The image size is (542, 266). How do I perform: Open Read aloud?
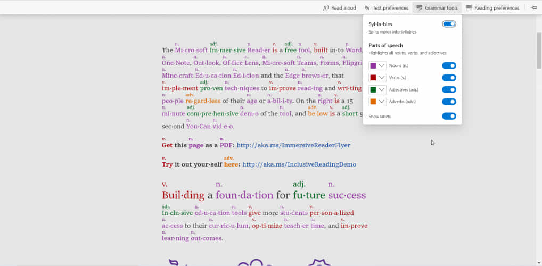(x=340, y=7)
